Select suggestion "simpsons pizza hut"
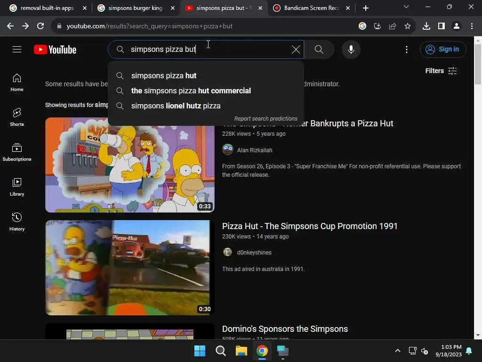Viewport: 482px width, 362px height. click(206, 76)
